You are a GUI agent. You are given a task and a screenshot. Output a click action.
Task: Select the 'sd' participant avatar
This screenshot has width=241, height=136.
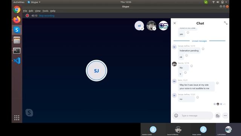click(139, 26)
